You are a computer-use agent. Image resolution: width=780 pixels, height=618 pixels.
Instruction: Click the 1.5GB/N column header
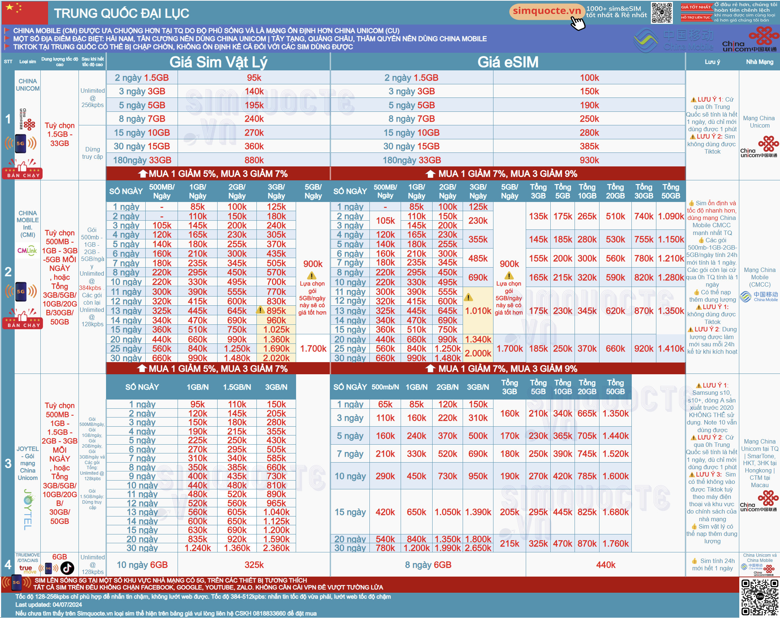(x=237, y=387)
